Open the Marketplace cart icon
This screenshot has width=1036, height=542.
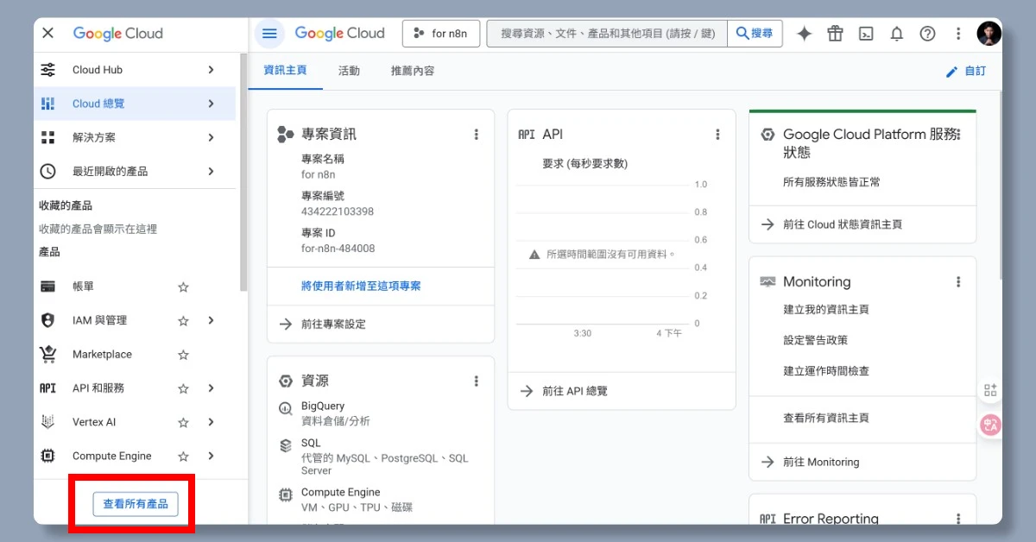48,354
